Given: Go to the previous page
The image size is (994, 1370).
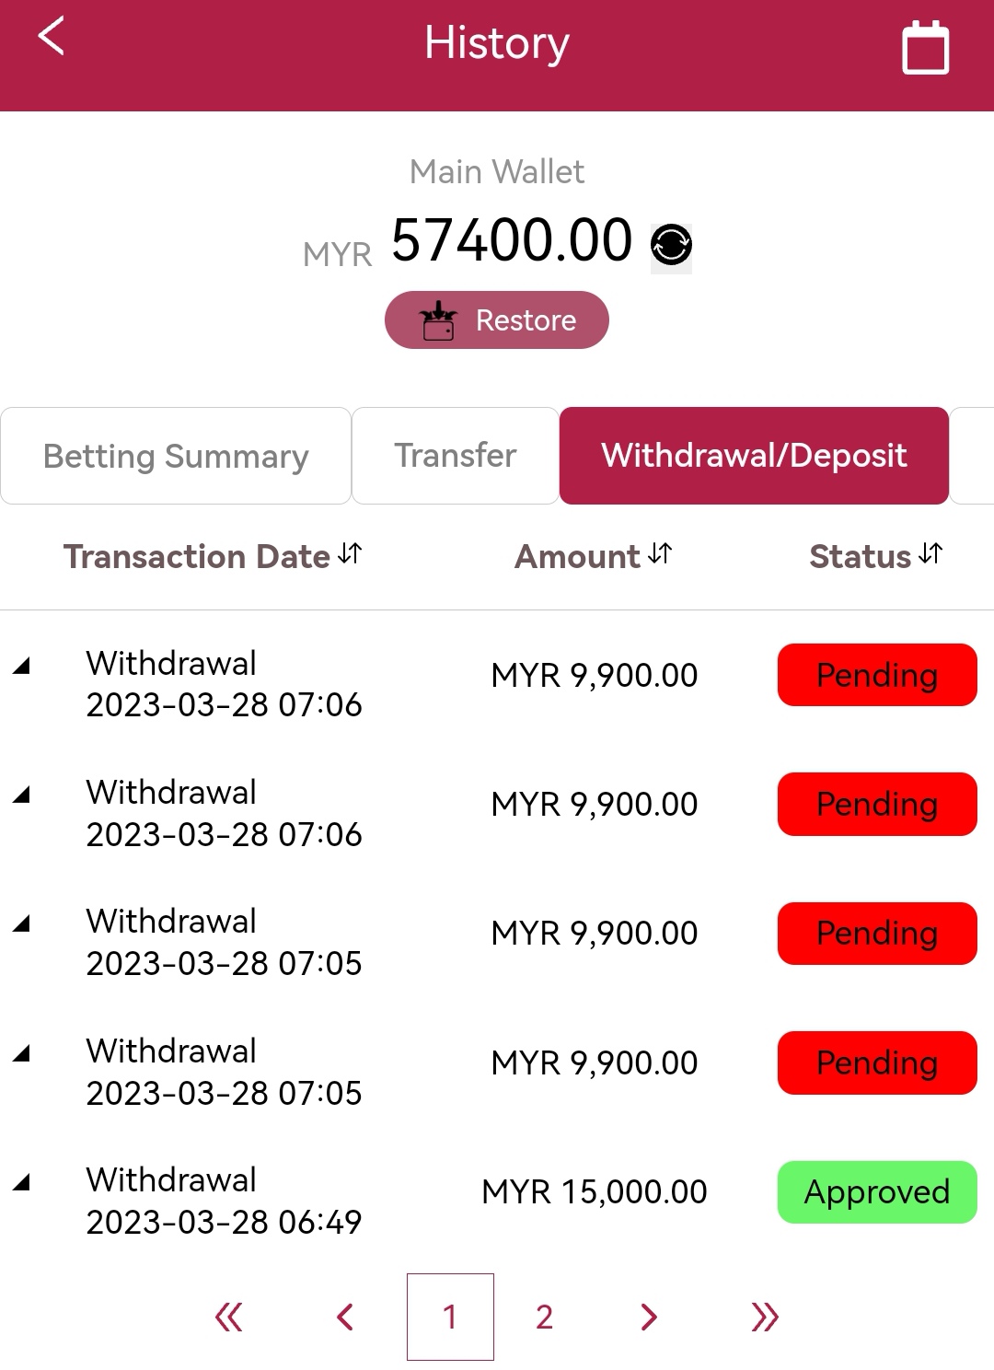Looking at the screenshot, I should (345, 1318).
